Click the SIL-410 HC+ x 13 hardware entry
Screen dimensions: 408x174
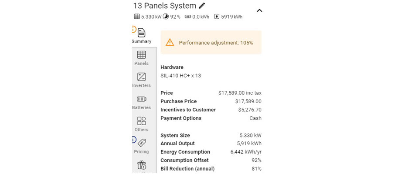(x=180, y=76)
